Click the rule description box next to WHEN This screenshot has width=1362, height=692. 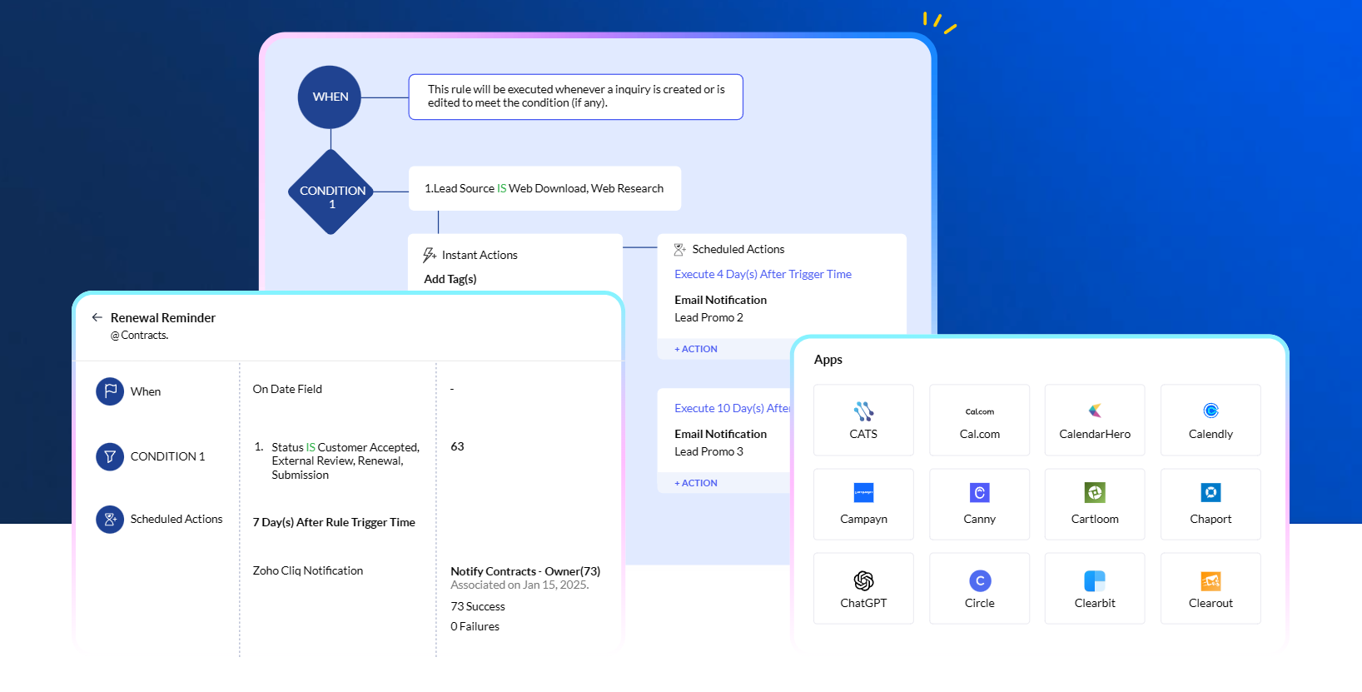tap(575, 97)
